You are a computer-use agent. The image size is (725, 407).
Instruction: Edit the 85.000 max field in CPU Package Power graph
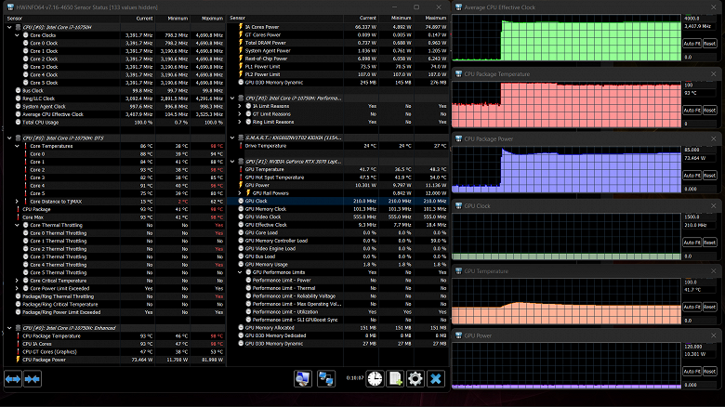700,150
